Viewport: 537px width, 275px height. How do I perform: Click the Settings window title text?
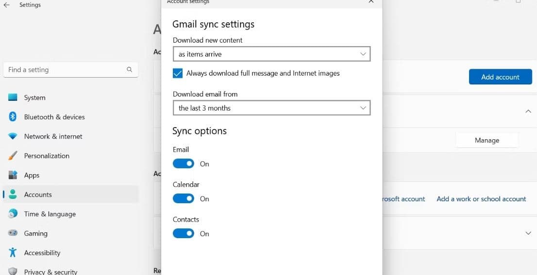click(30, 5)
